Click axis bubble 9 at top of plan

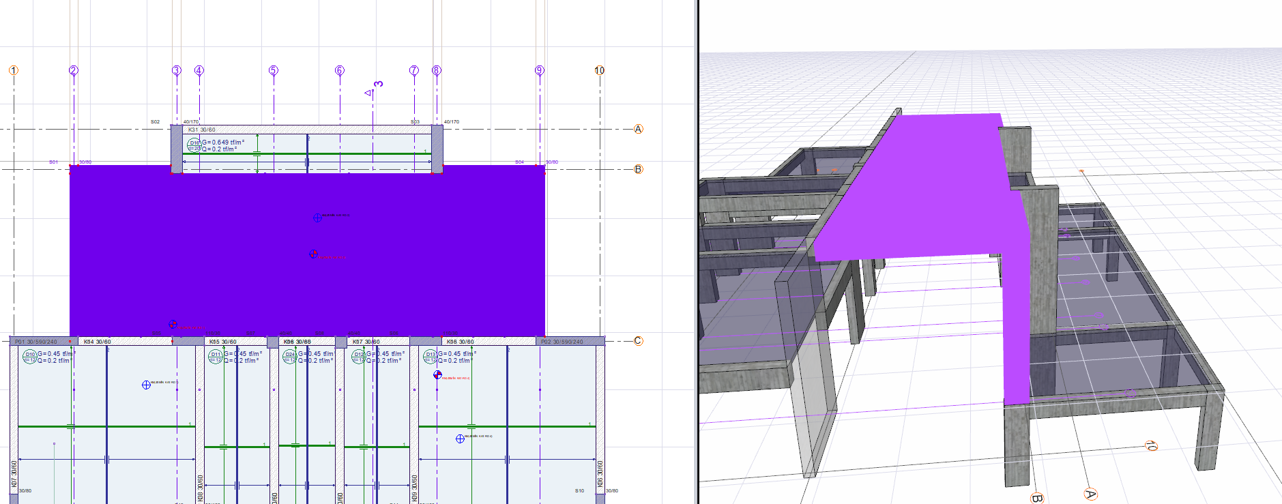pos(540,70)
